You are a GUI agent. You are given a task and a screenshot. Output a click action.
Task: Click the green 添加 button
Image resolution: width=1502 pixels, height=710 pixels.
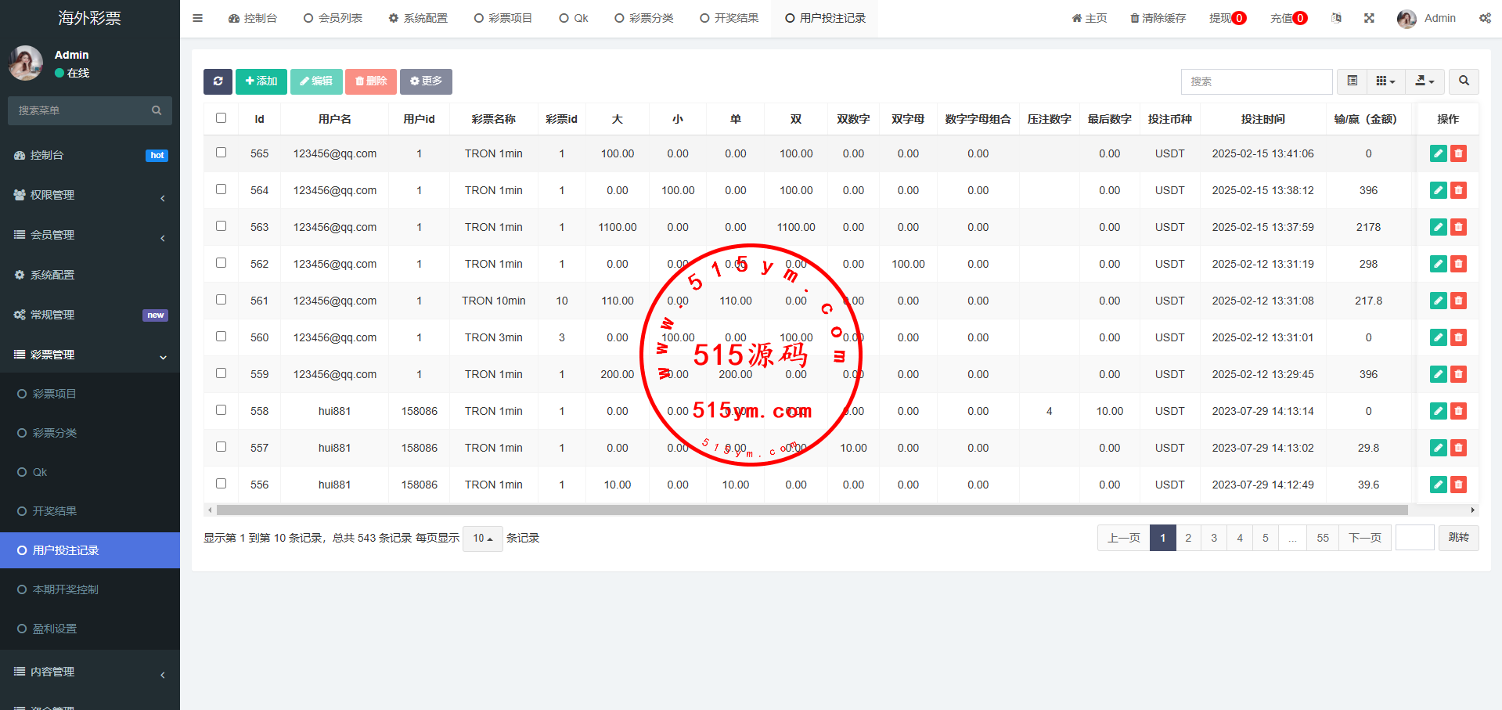(261, 81)
